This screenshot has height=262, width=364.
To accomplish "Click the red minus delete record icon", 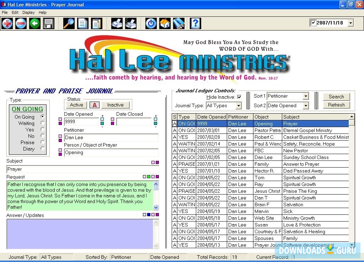I will (21, 23).
